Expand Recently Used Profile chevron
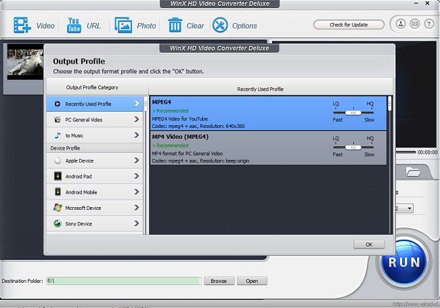This screenshot has width=440, height=308. pyautogui.click(x=136, y=104)
